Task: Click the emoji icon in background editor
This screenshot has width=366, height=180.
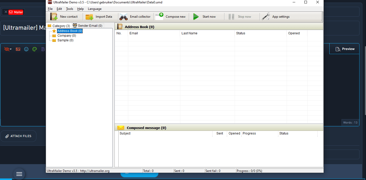Action: click(x=26, y=49)
